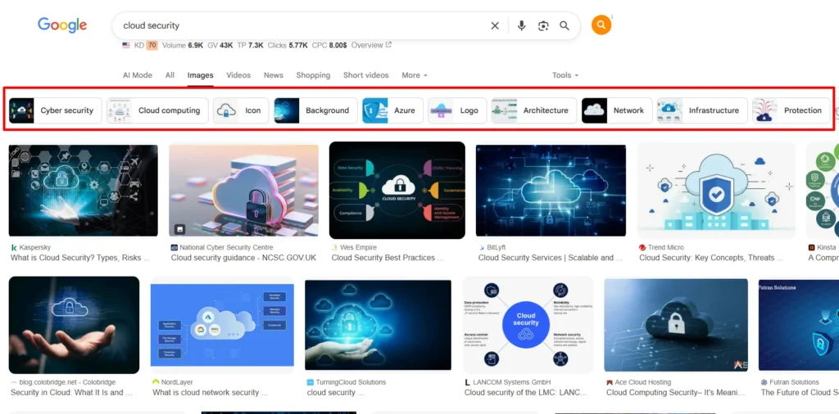Open the Colobridge hand holding cloud image
Viewport: 839px width, 414px height.
click(x=74, y=325)
